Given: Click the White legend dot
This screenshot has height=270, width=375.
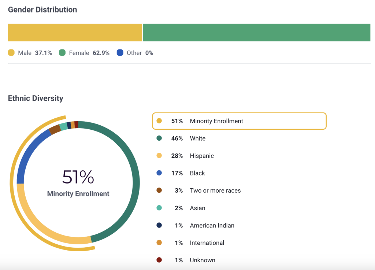Looking at the screenshot, I should click(159, 138).
